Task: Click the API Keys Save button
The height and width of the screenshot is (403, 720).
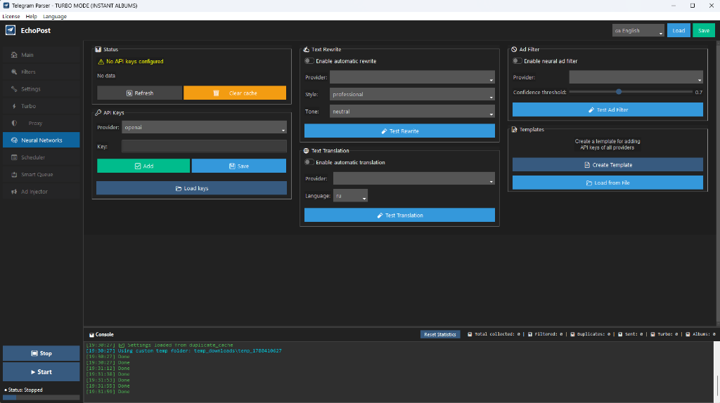Action: click(239, 166)
